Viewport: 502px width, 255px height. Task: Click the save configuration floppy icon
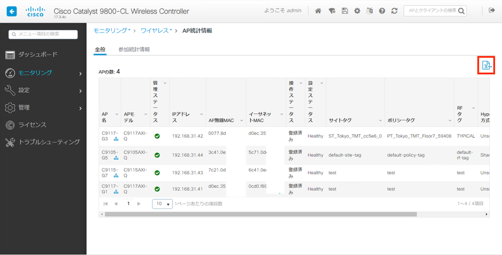click(345, 11)
